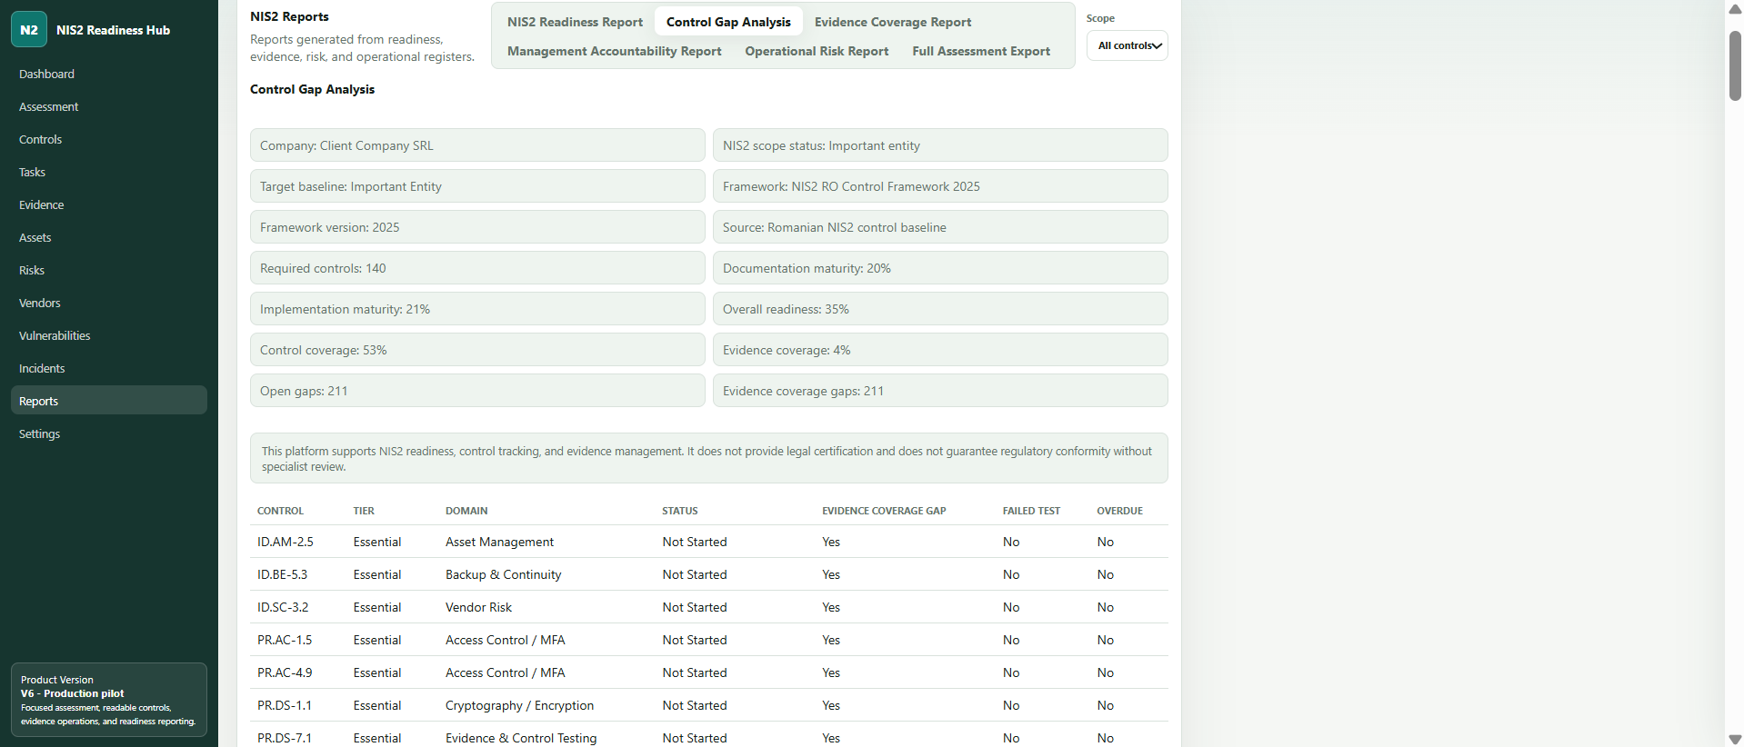Select control ID.BE-5.3 cell
This screenshot has width=1744, height=747.
click(282, 574)
